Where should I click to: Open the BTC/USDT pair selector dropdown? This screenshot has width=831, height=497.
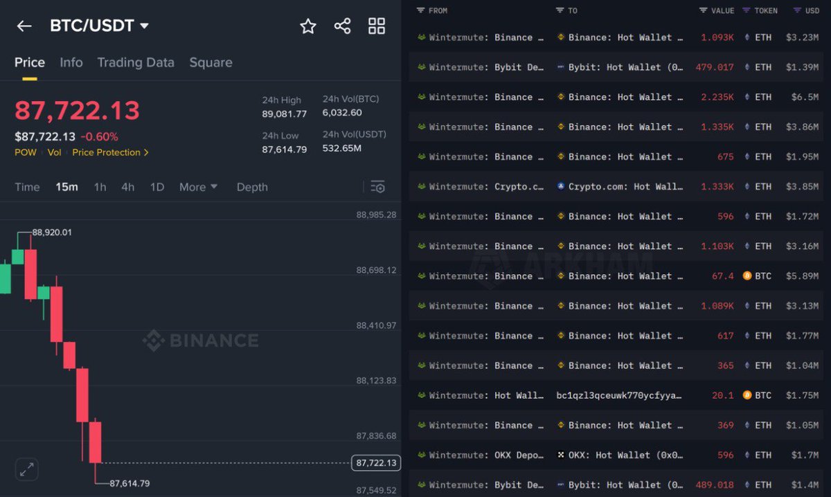(x=144, y=26)
